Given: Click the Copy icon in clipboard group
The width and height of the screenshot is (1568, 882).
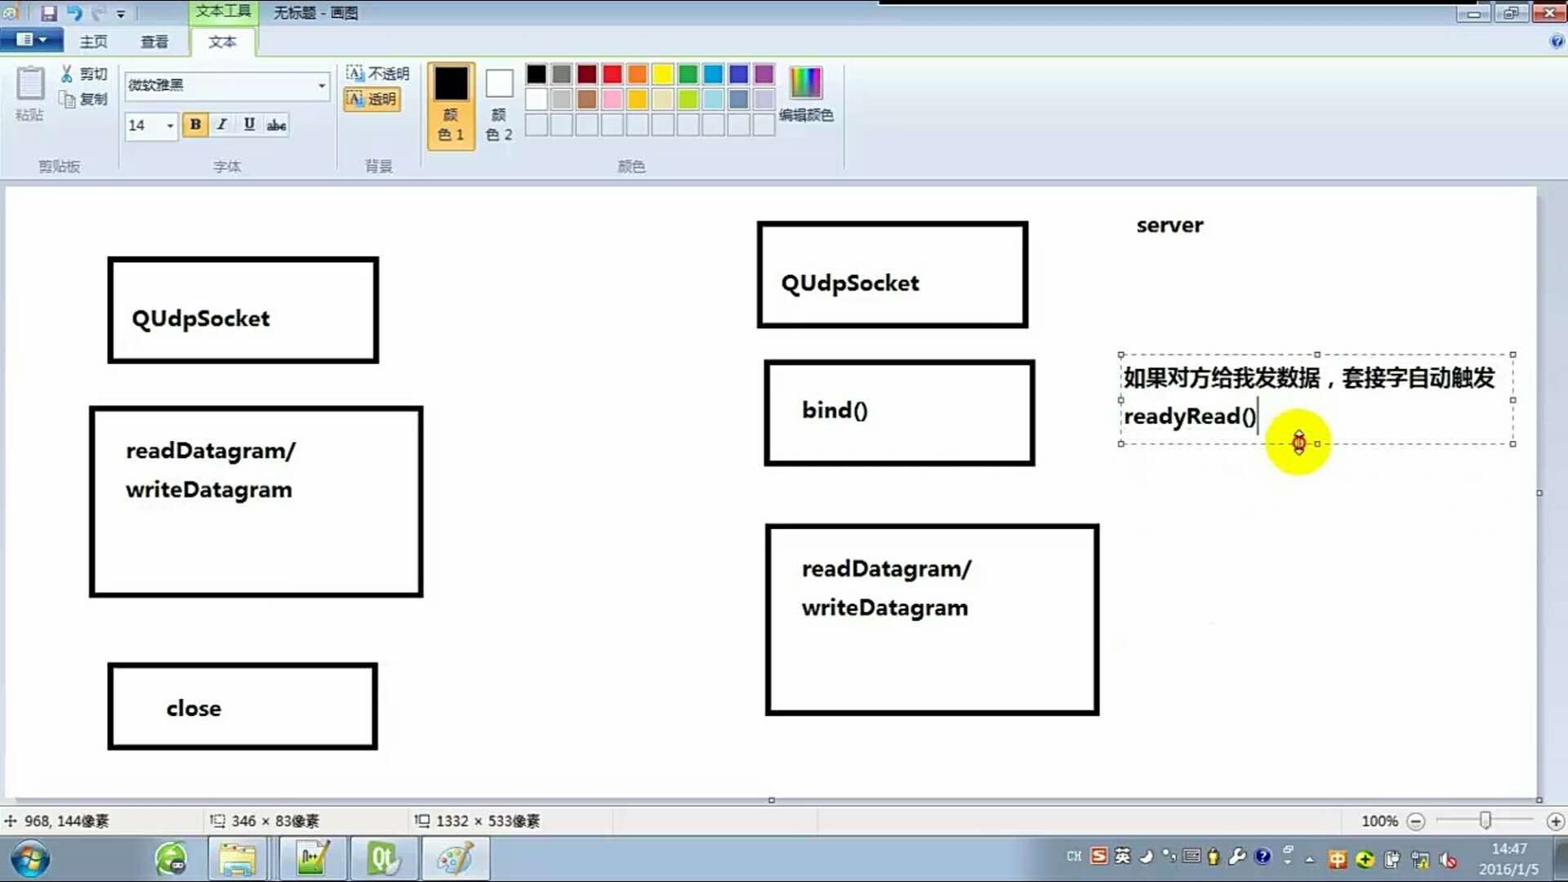Looking at the screenshot, I should [67, 99].
